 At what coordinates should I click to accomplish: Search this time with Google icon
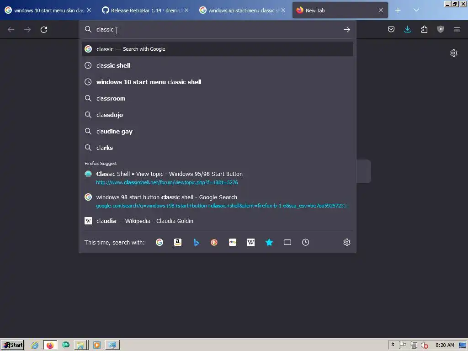(x=160, y=242)
